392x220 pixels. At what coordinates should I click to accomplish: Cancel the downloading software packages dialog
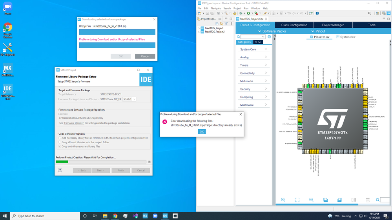[x=145, y=56]
